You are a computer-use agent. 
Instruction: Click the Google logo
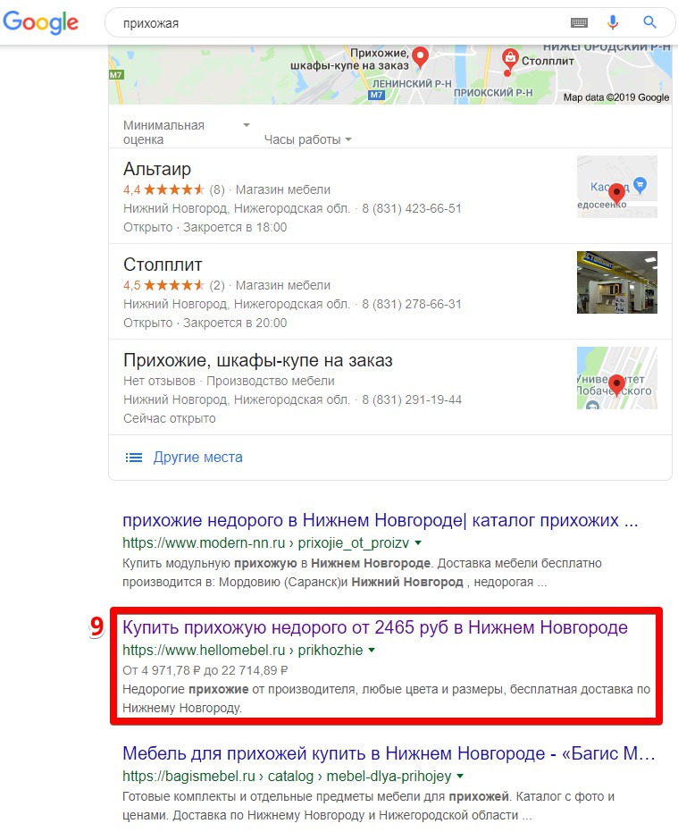pyautogui.click(x=41, y=22)
